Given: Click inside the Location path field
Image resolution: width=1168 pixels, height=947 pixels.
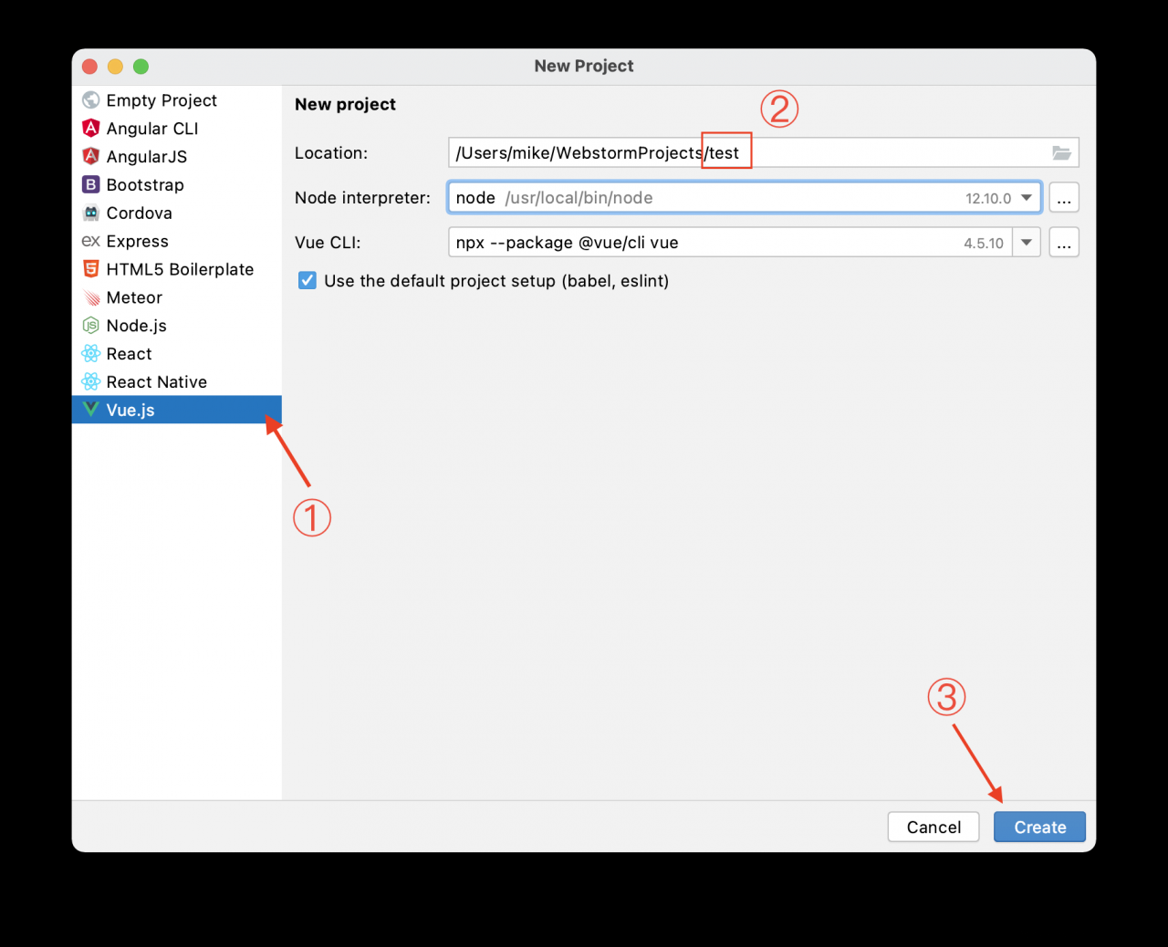Looking at the screenshot, I should coord(763,153).
